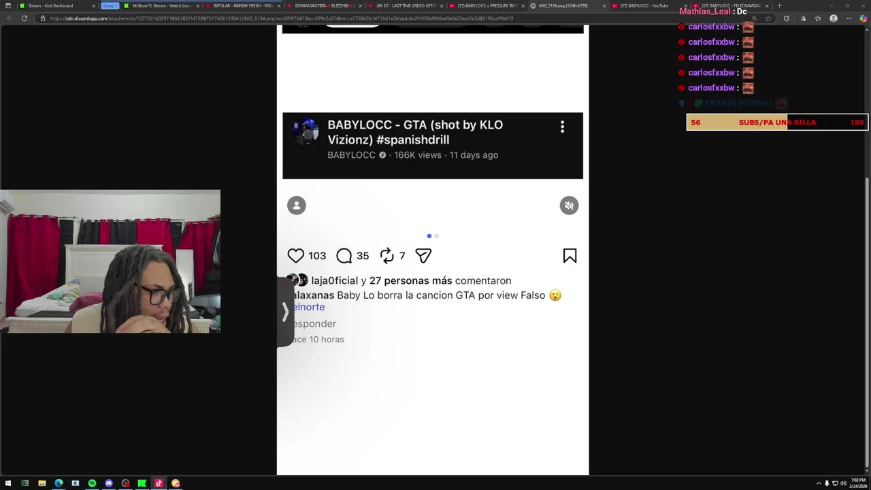871x490 pixels.
Task: Switch to the JAY D7 - LAST TIME tab
Action: 405,5
